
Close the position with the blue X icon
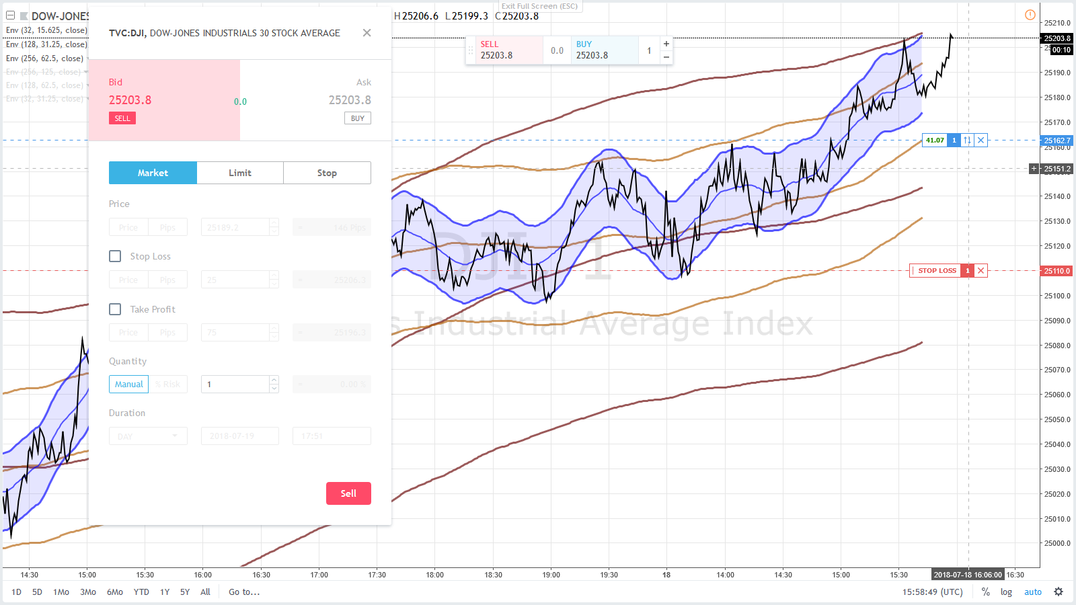(x=981, y=140)
